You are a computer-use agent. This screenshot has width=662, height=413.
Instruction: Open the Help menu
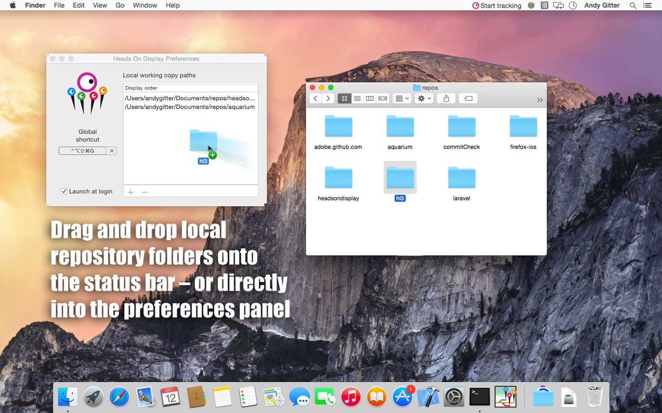click(173, 5)
